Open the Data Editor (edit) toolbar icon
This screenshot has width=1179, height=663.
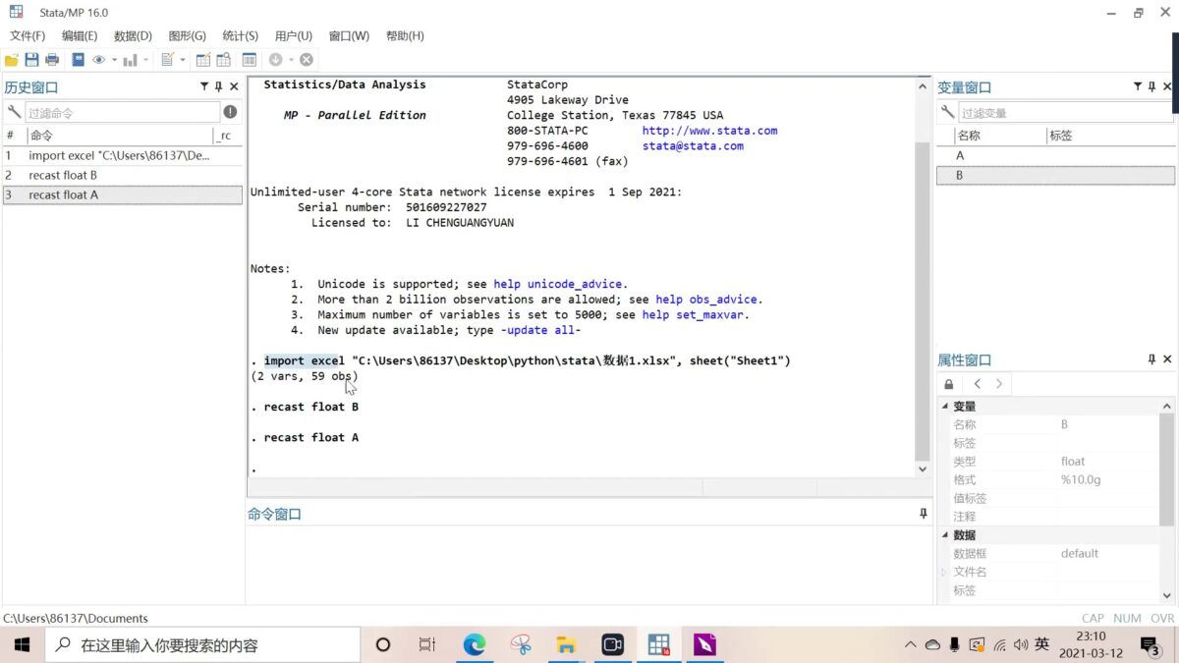[203, 60]
